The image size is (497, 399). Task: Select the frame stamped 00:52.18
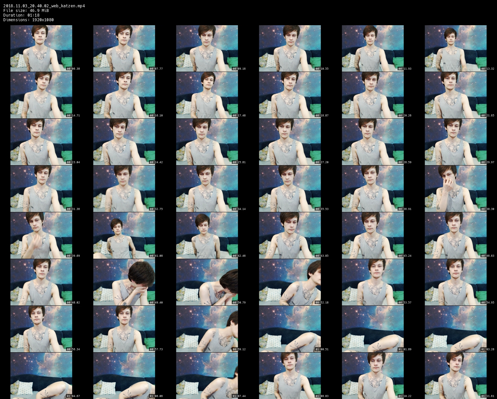[290, 282]
